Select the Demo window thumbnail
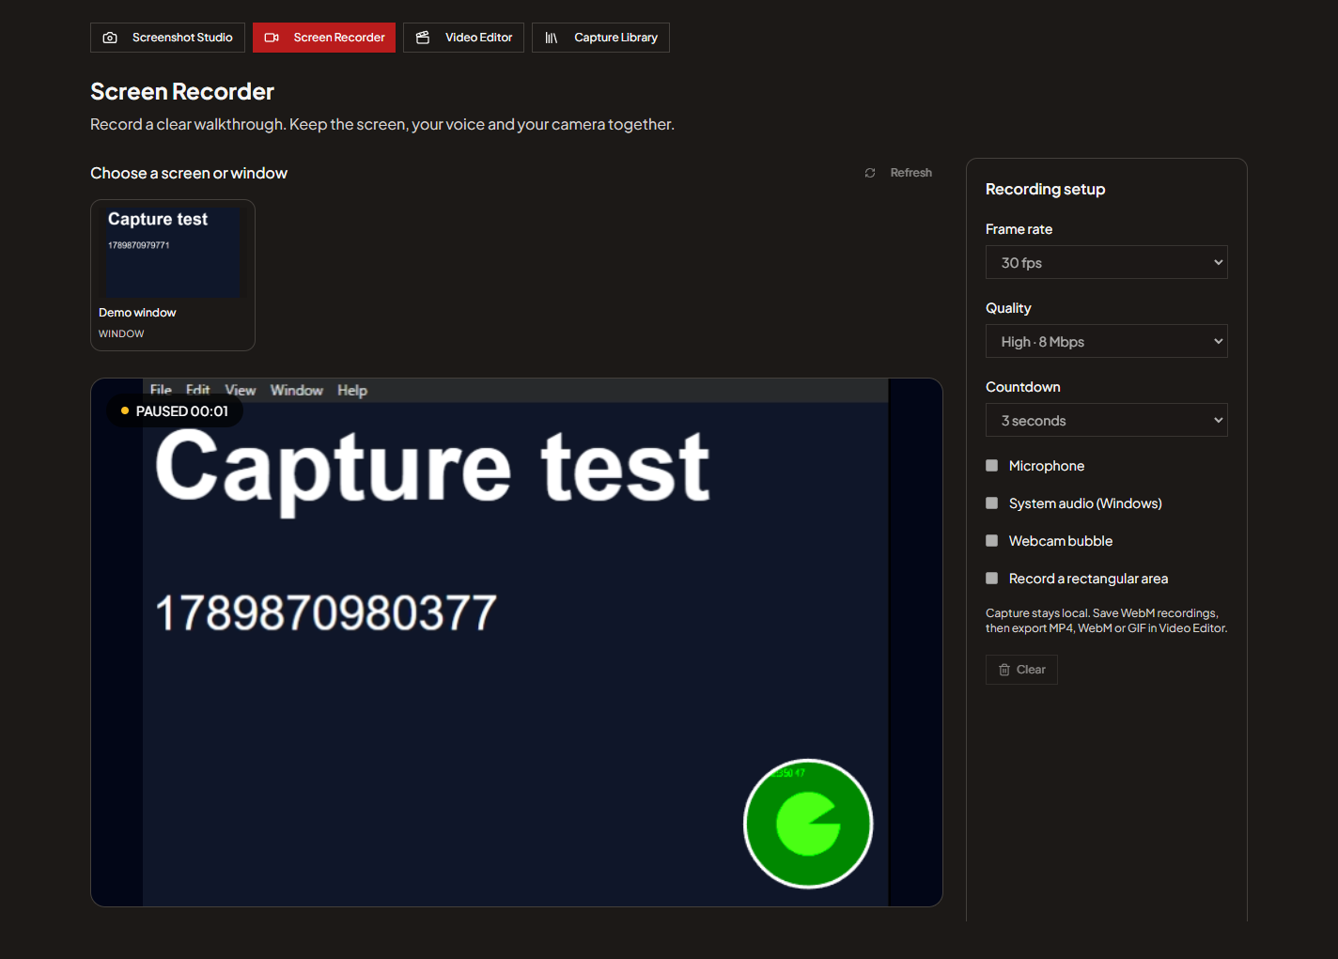 point(173,275)
